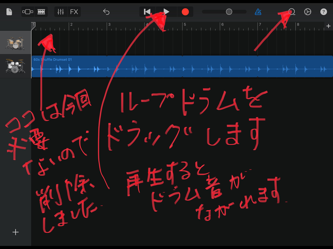Open the FX panel
The width and height of the screenshot is (333, 249).
(74, 12)
